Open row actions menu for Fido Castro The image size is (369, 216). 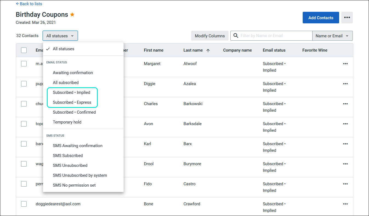345,184
